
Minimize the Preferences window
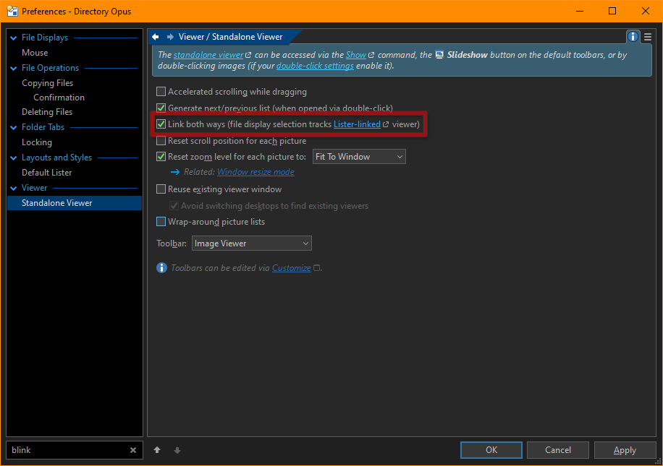coord(579,11)
